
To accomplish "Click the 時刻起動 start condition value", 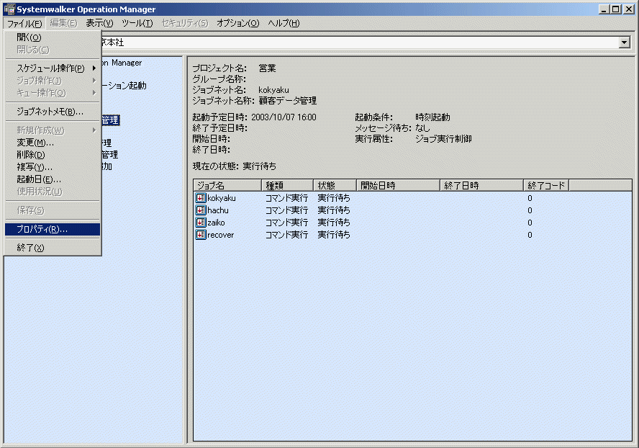I will click(x=432, y=117).
